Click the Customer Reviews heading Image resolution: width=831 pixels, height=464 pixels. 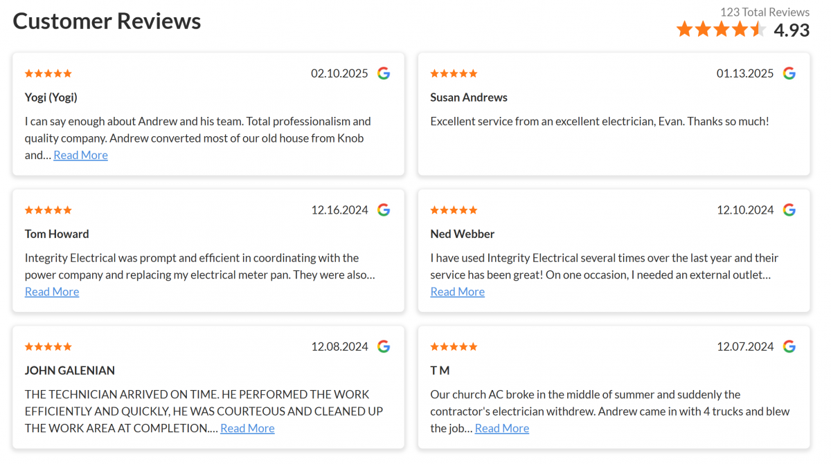[107, 21]
